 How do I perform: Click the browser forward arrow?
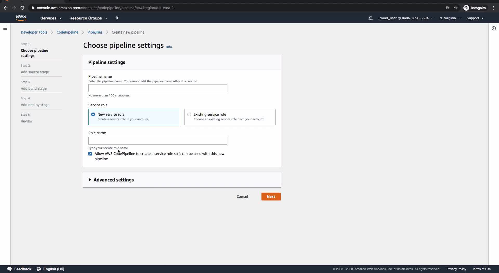14,8
